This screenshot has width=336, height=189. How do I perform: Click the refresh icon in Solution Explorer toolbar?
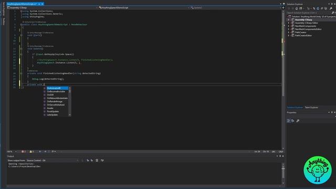pyautogui.click(x=318, y=8)
